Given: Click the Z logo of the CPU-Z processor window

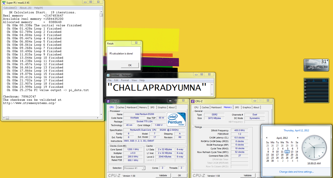Looking at the screenshot, I should point(108,101).
